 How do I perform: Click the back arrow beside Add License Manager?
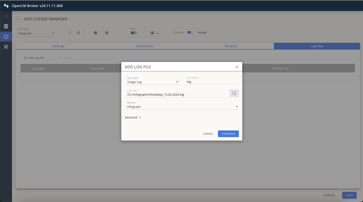(x=18, y=19)
